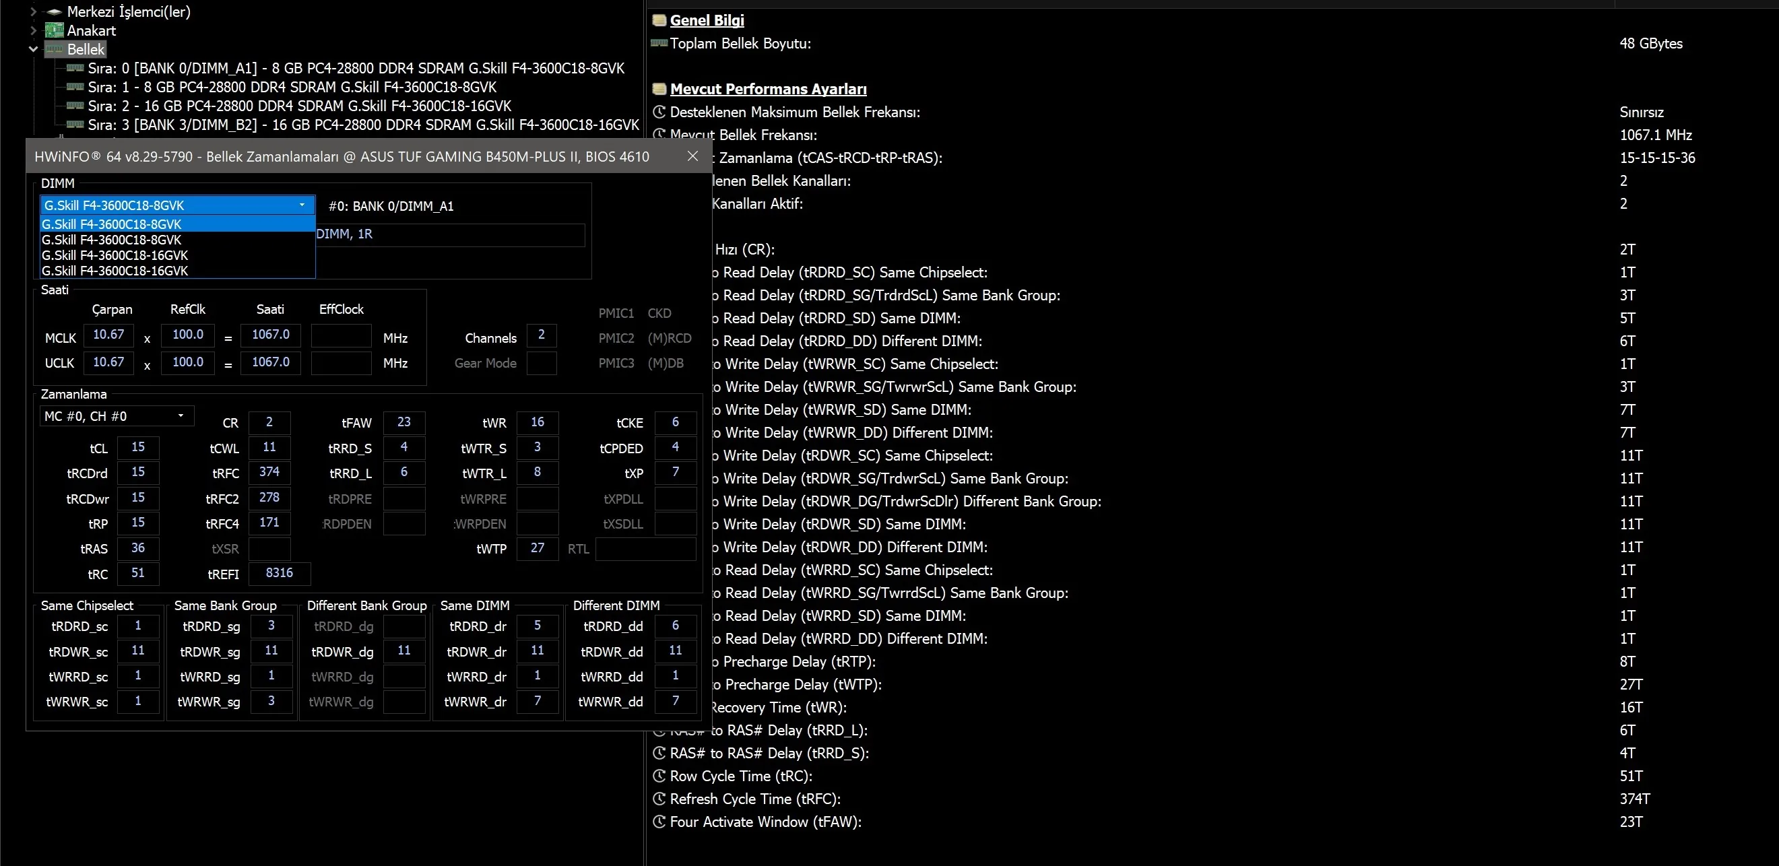The width and height of the screenshot is (1779, 866).
Task: Click the tWR value field showing 16
Action: tap(538, 422)
